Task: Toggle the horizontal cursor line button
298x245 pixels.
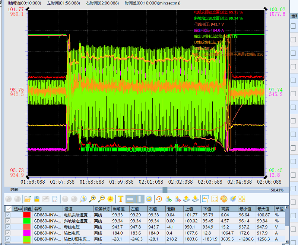Action: tap(130, 199)
